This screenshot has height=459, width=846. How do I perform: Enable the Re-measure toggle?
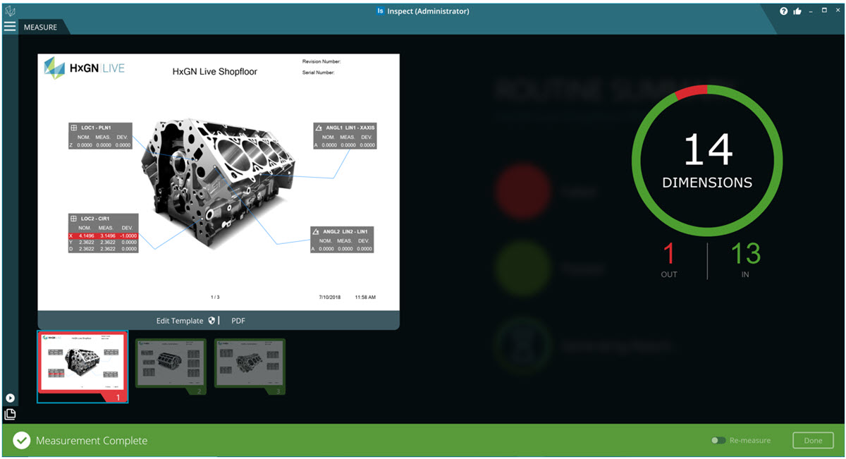point(718,440)
